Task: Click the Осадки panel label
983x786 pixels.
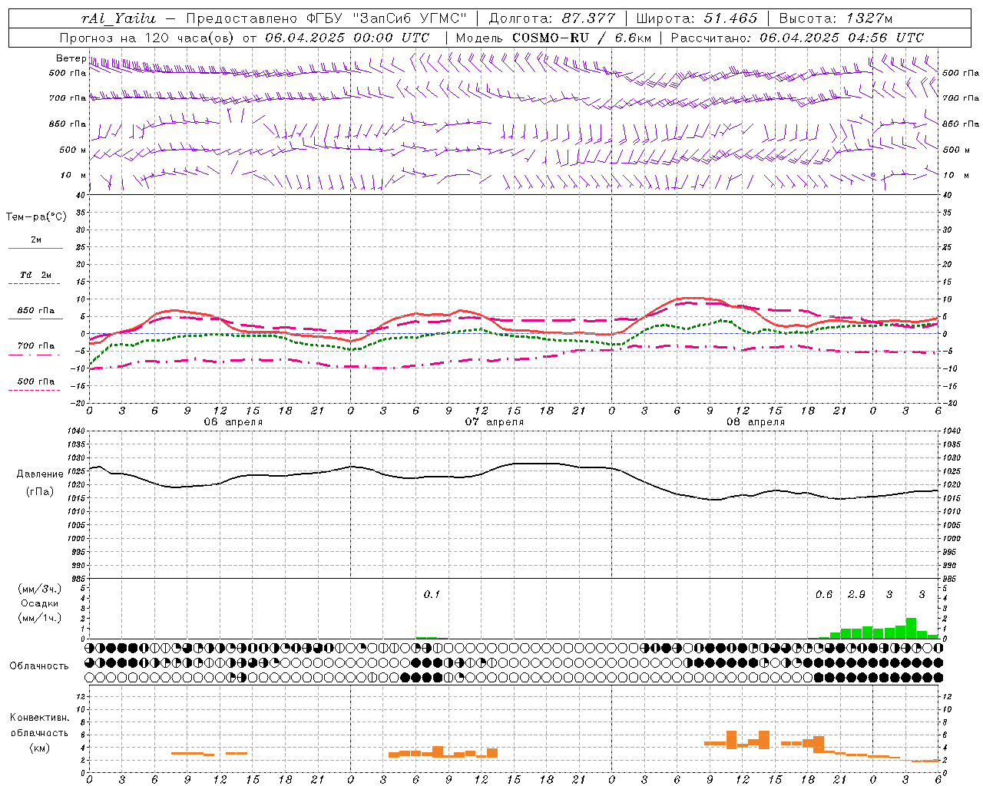Action: [x=40, y=603]
